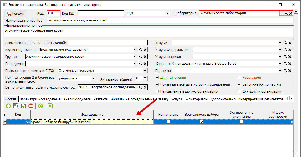Open Группа selection with ellipsis icon
The width and height of the screenshot is (301, 157).
136,57
